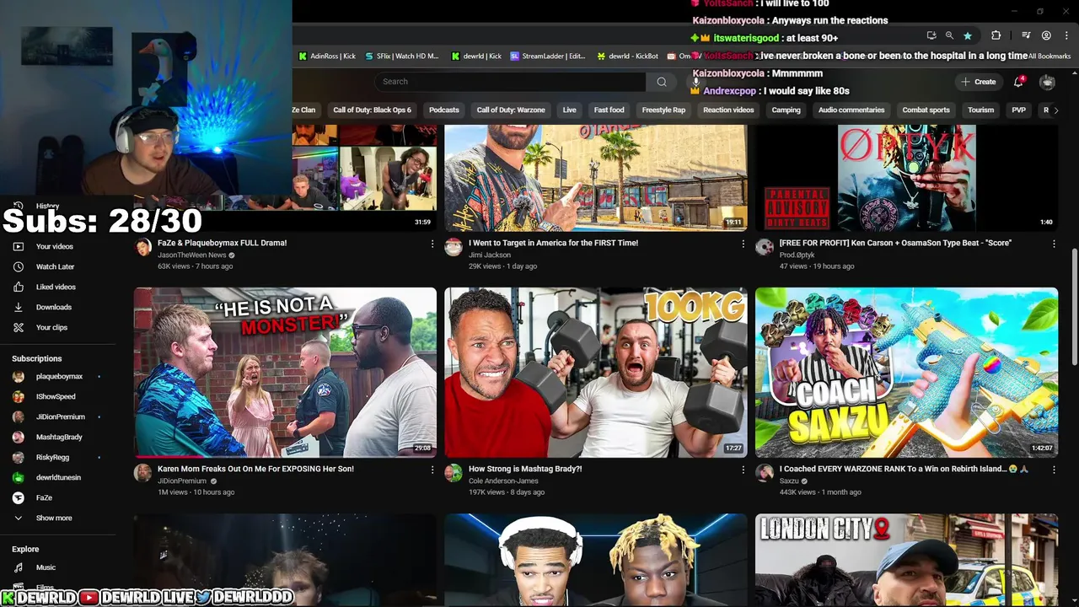Screen dimensions: 1079x607
Task: Open StreamLadder bookmark
Action: (x=548, y=56)
